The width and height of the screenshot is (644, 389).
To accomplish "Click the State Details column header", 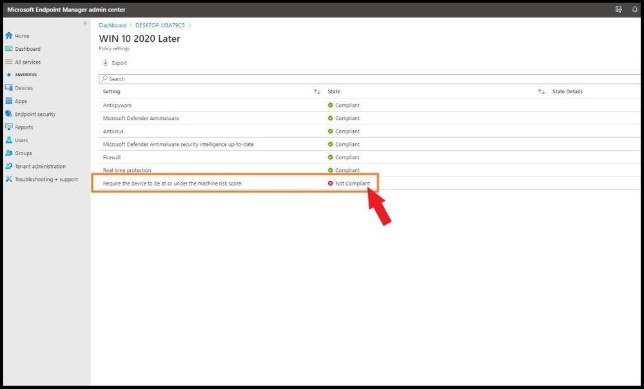I will tap(567, 91).
